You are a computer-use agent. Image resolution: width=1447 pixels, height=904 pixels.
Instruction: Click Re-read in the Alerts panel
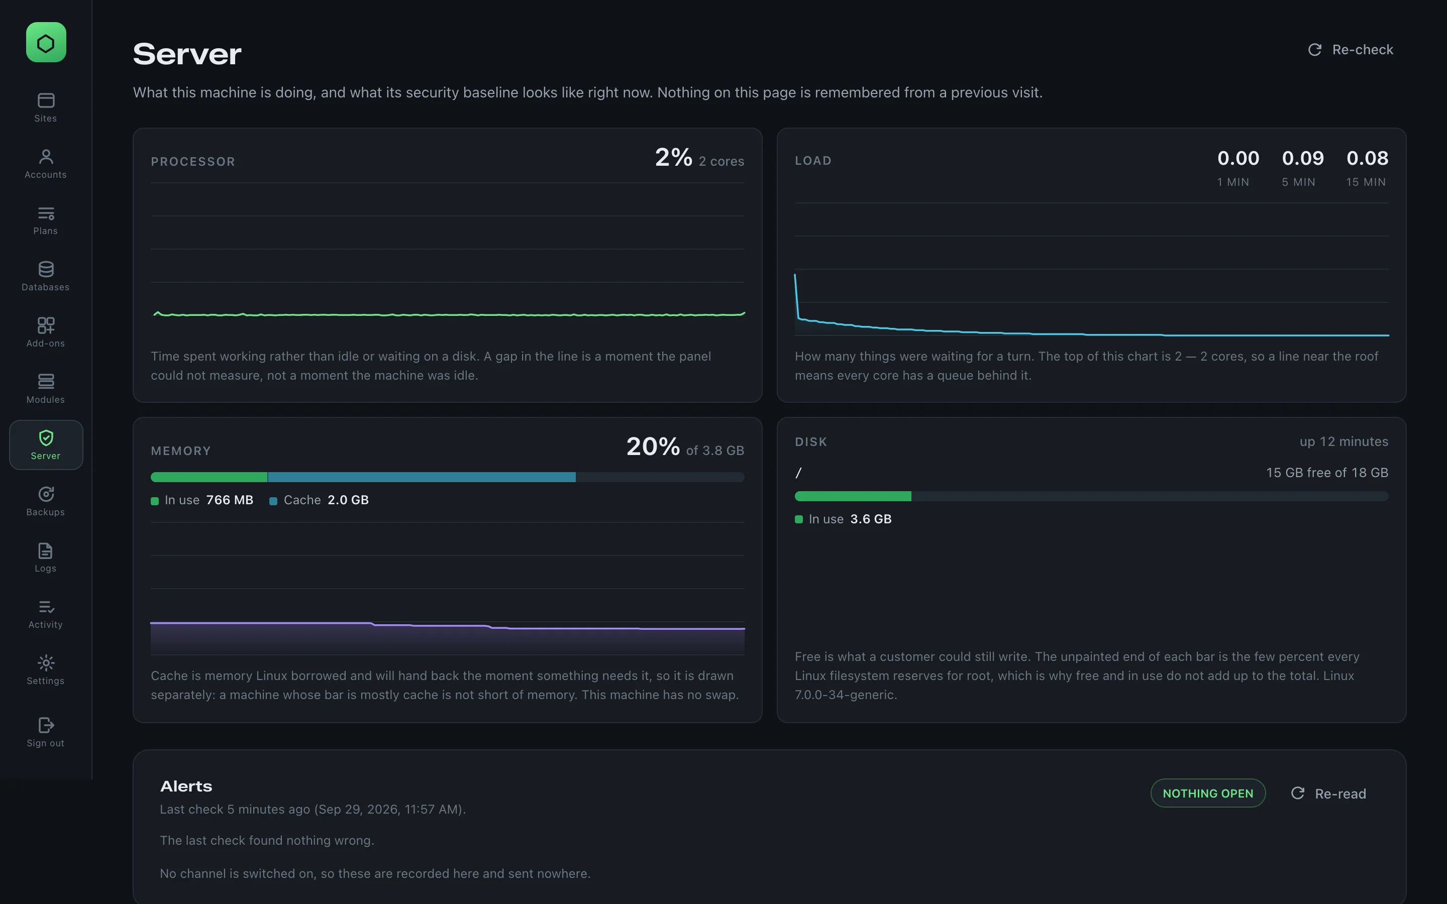pos(1328,794)
